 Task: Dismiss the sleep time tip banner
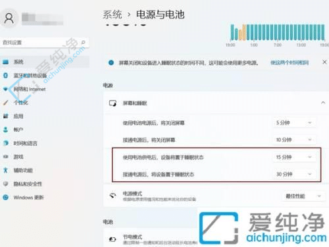coord(324,63)
